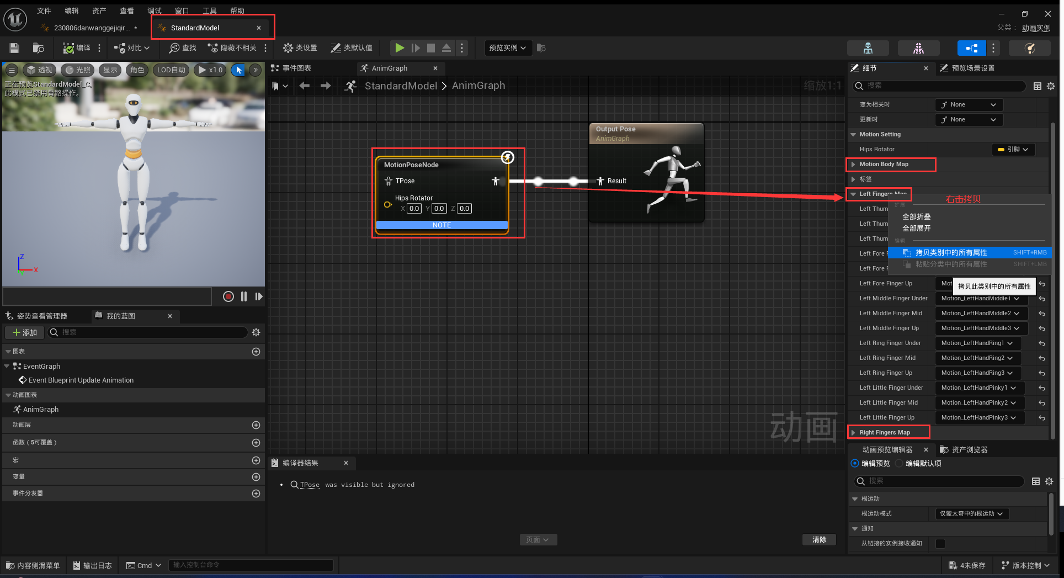
Task: Expand the Right Fingers Map section
Action: pyautogui.click(x=853, y=433)
